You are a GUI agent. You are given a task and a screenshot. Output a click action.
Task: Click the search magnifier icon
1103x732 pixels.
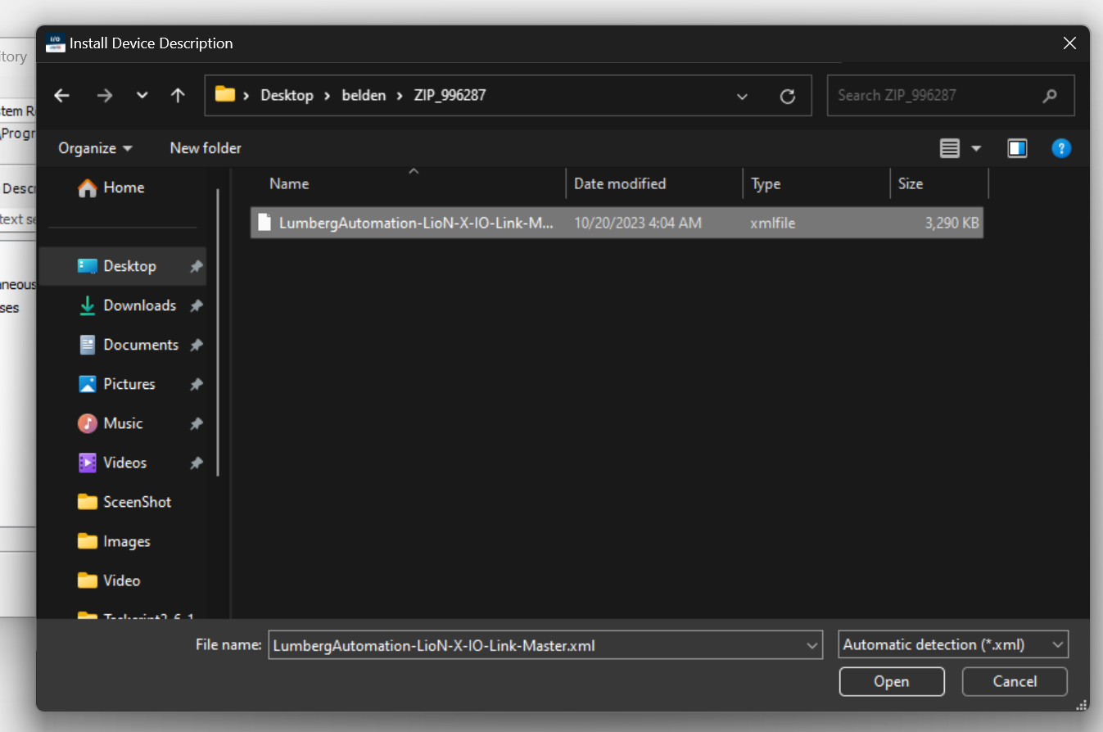point(1050,96)
